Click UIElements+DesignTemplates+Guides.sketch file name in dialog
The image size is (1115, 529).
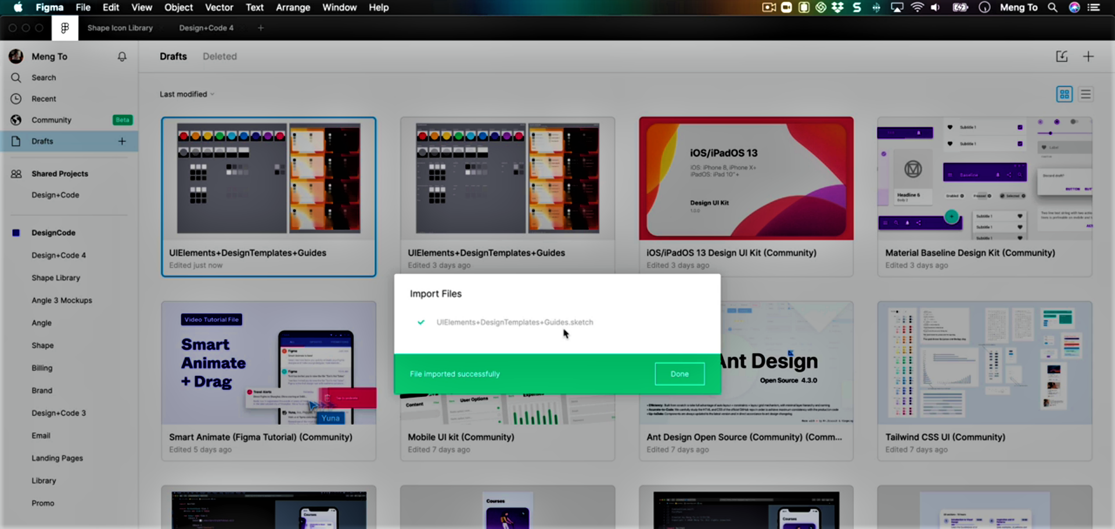(x=515, y=323)
